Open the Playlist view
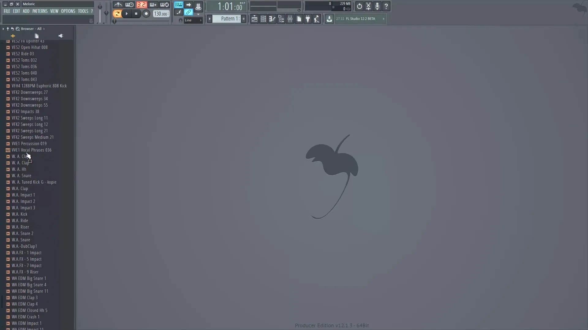This screenshot has height=330, width=588. [x=254, y=19]
